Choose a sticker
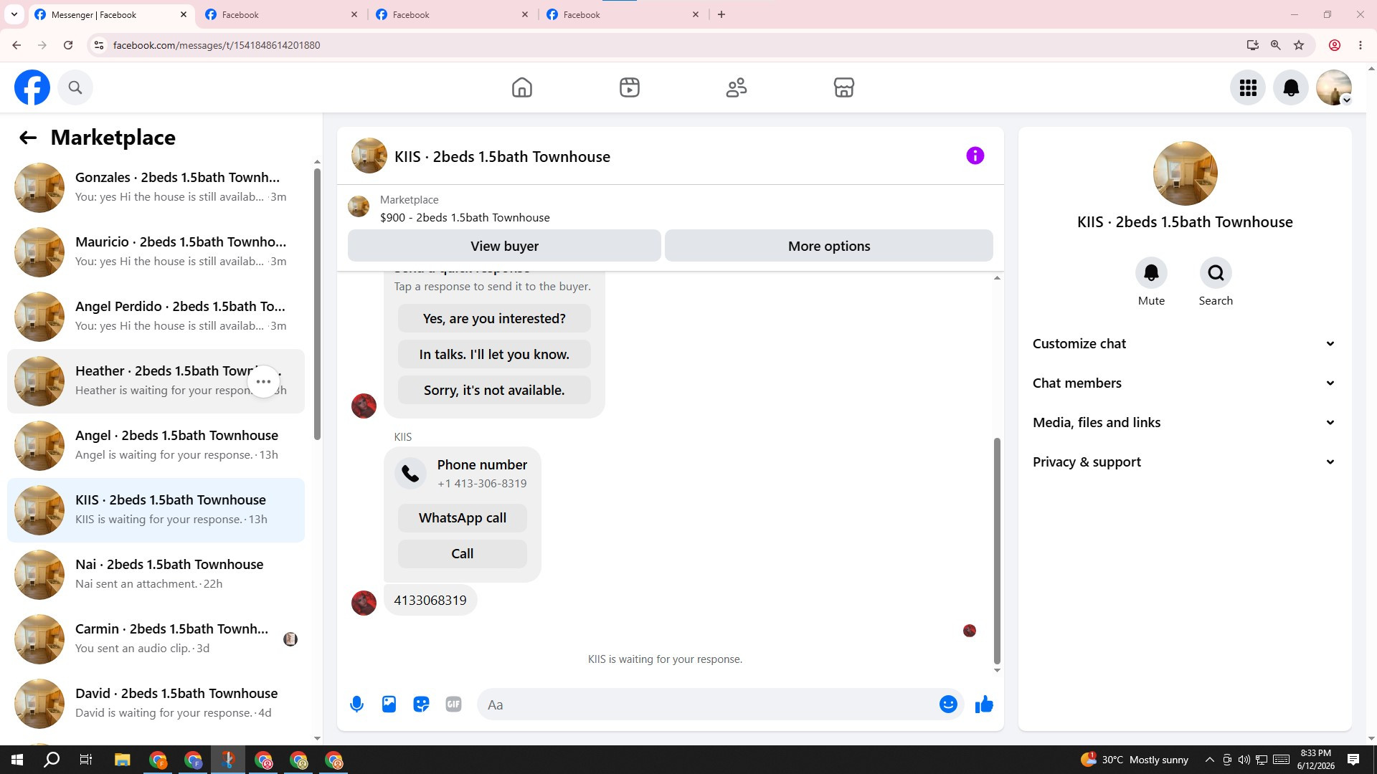This screenshot has width=1377, height=774. coord(421,704)
